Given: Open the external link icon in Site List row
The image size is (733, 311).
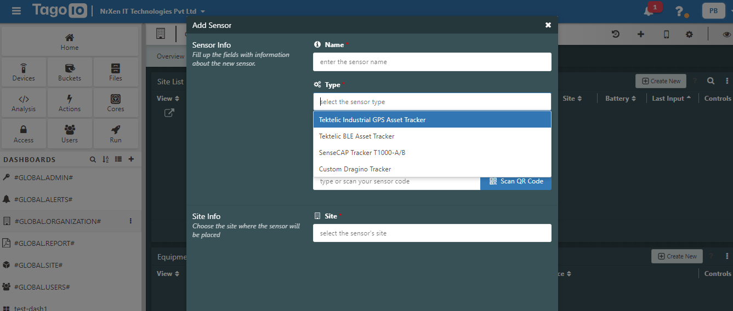Looking at the screenshot, I should [x=170, y=113].
